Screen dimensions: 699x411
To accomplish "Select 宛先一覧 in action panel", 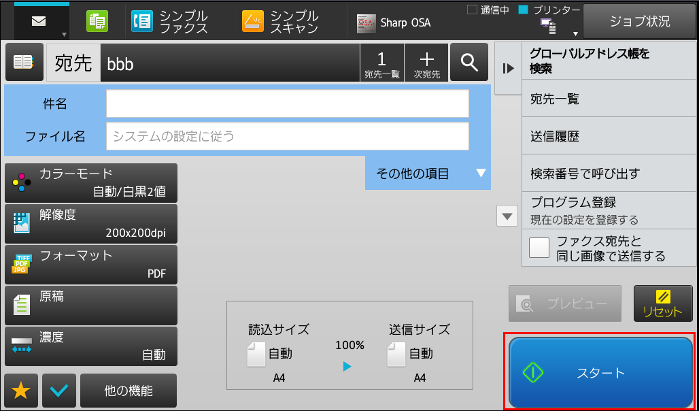I will coord(609,99).
